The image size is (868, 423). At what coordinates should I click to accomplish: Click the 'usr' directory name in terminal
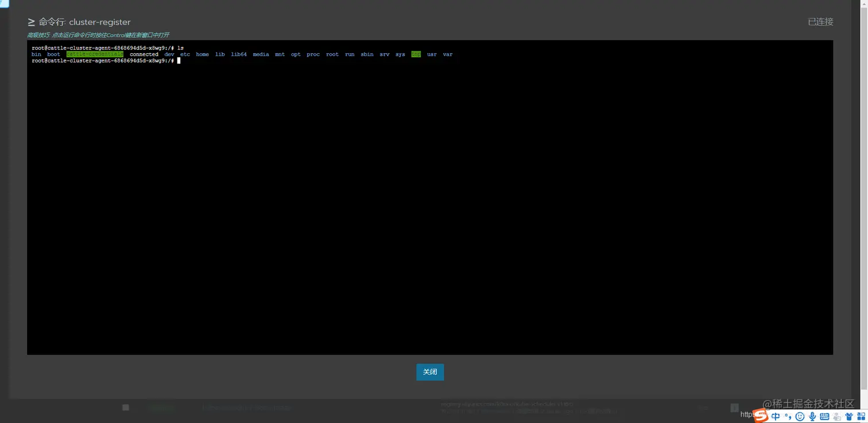[432, 54]
